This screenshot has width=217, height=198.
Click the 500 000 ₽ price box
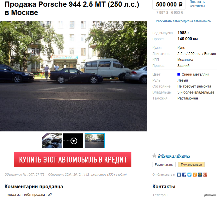(x=169, y=4)
